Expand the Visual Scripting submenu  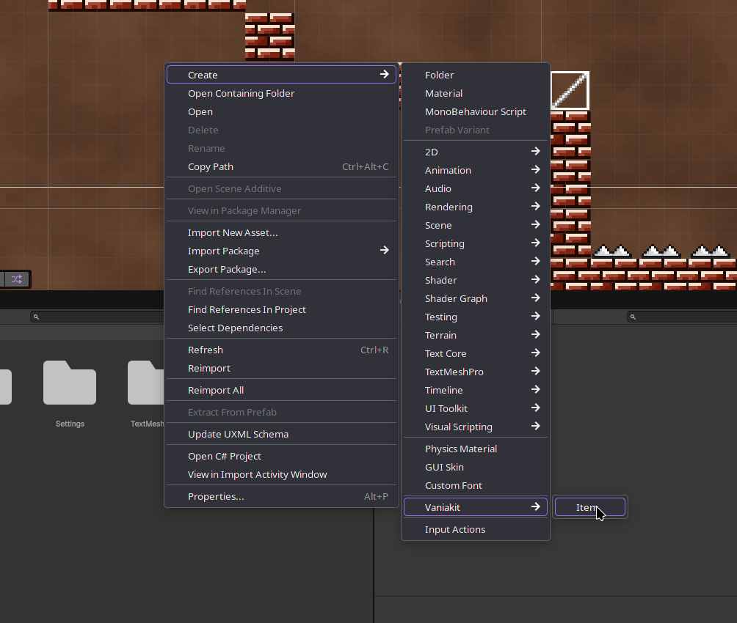(475, 427)
